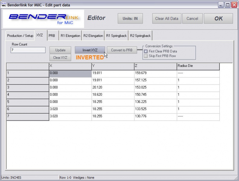Open the Production / Setup tab
This screenshot has height=181, width=239.
(20, 36)
